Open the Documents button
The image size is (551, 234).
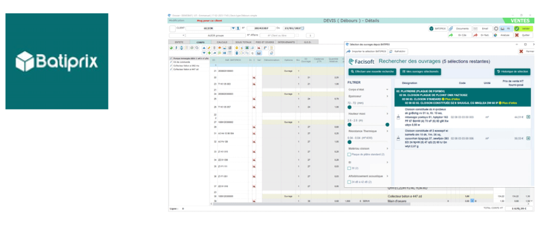pyautogui.click(x=460, y=29)
